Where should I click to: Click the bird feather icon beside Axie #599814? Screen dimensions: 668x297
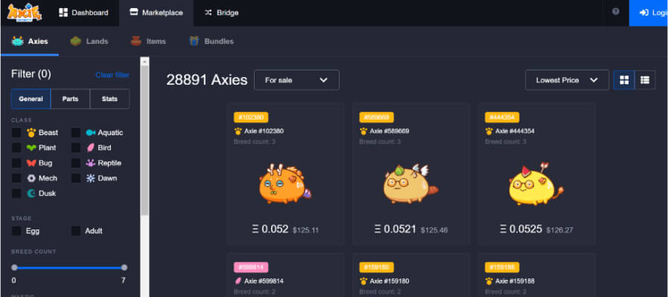[x=238, y=281]
